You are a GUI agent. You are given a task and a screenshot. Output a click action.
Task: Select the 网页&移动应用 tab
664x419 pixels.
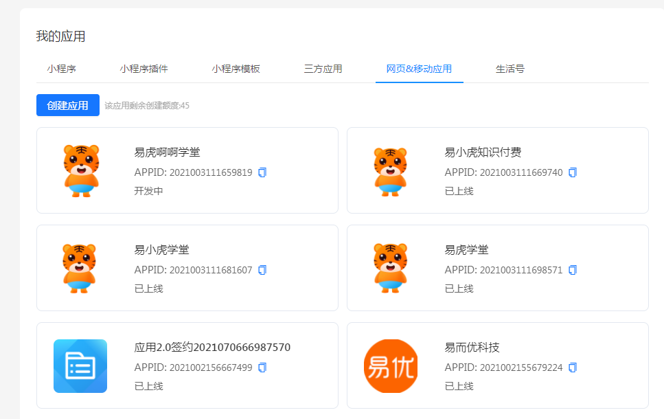(x=419, y=69)
